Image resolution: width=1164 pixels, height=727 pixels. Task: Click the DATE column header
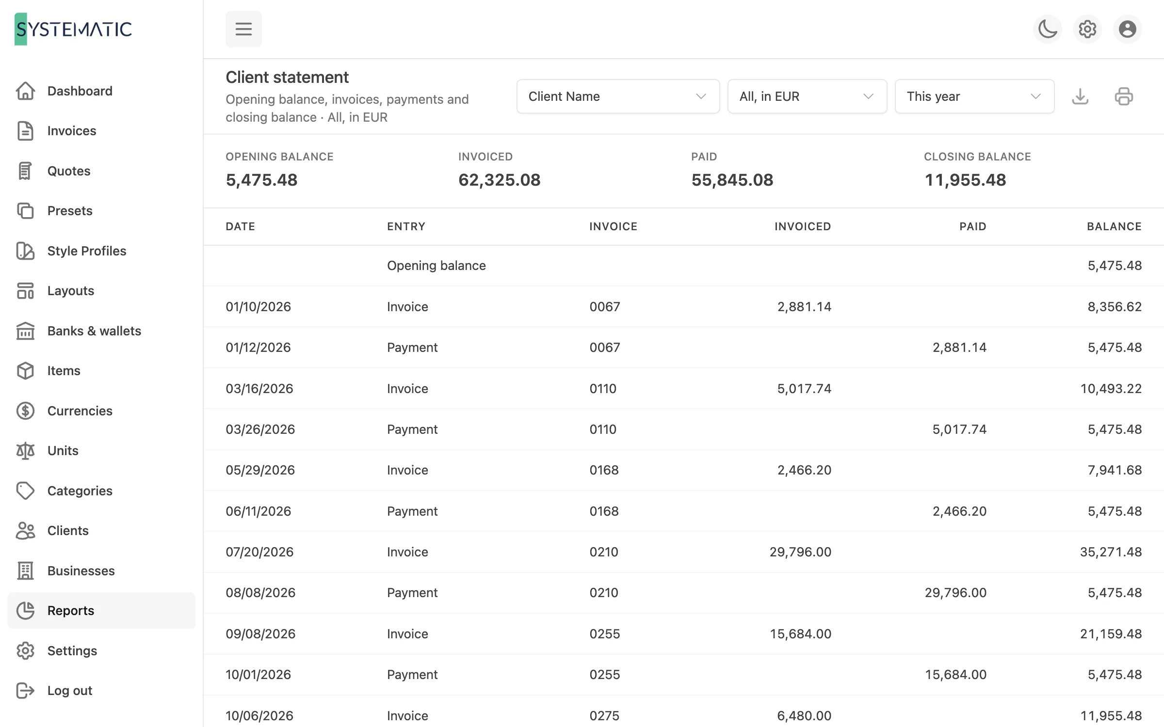point(241,226)
